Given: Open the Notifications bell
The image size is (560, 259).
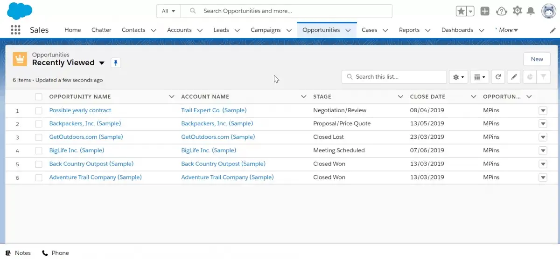Looking at the screenshot, I should pos(531,11).
